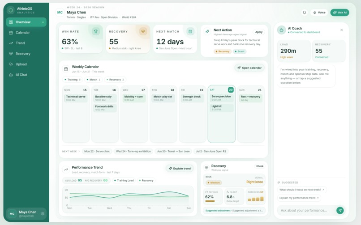Image resolution: width=361 pixels, height=225 pixels.
Task: Click the Load 290m tile
Action: [293, 51]
